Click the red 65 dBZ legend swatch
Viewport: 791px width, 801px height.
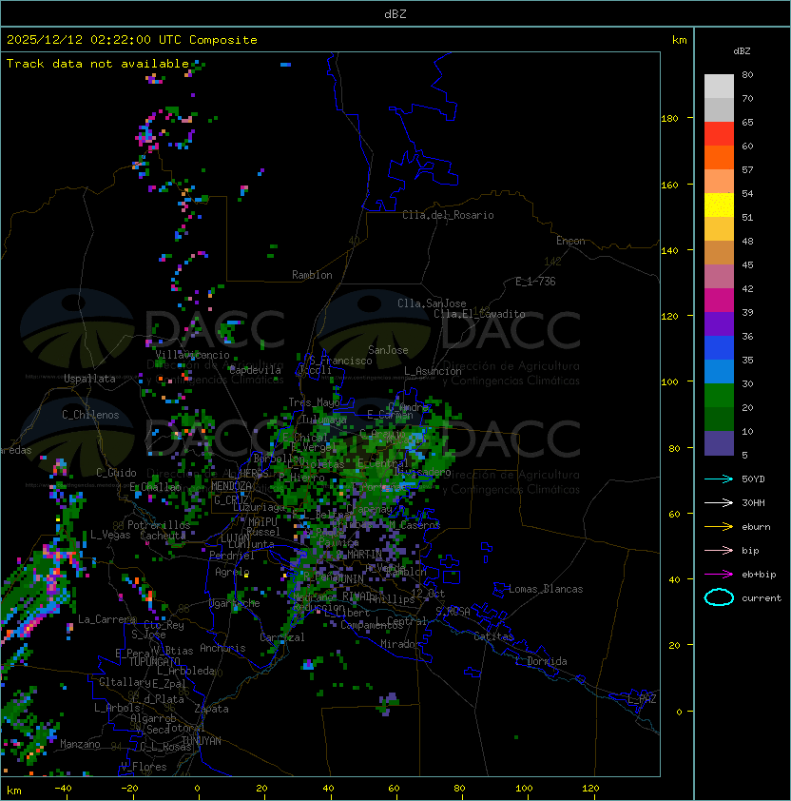click(x=719, y=133)
